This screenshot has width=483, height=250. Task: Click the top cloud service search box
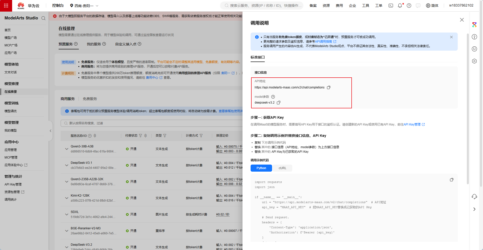[262, 6]
